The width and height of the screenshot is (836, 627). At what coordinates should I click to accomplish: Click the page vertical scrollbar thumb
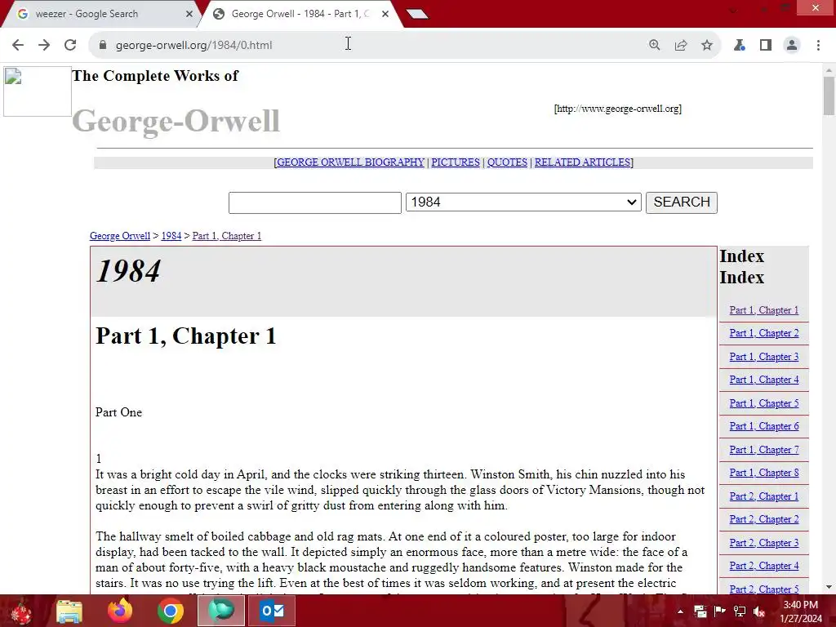pos(829,96)
